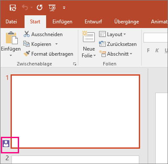Click the Einfügen clipboard paste icon
Image resolution: width=168 pixels, height=164 pixels.
pos(12,38)
